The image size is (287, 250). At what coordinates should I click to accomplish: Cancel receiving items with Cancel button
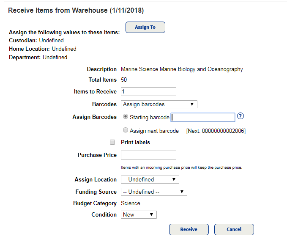(234, 229)
